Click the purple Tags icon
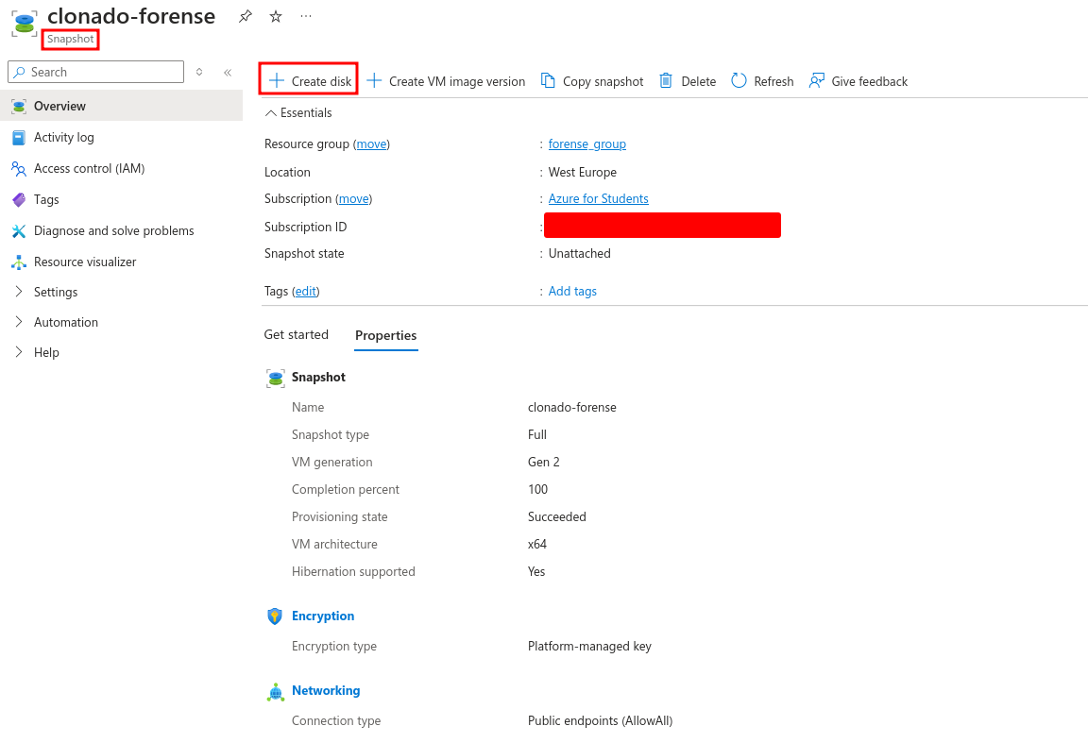This screenshot has width=1088, height=743. [x=19, y=200]
